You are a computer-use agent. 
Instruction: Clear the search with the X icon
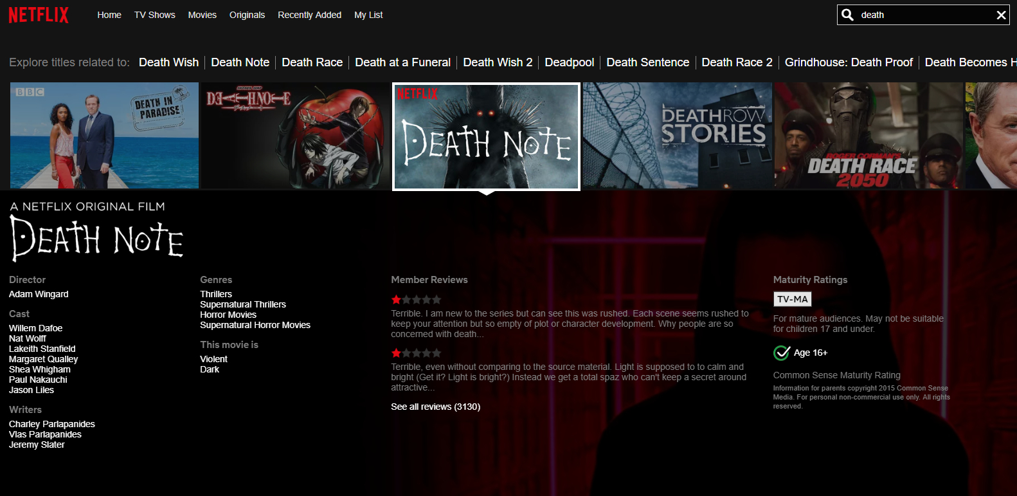[x=1001, y=15]
